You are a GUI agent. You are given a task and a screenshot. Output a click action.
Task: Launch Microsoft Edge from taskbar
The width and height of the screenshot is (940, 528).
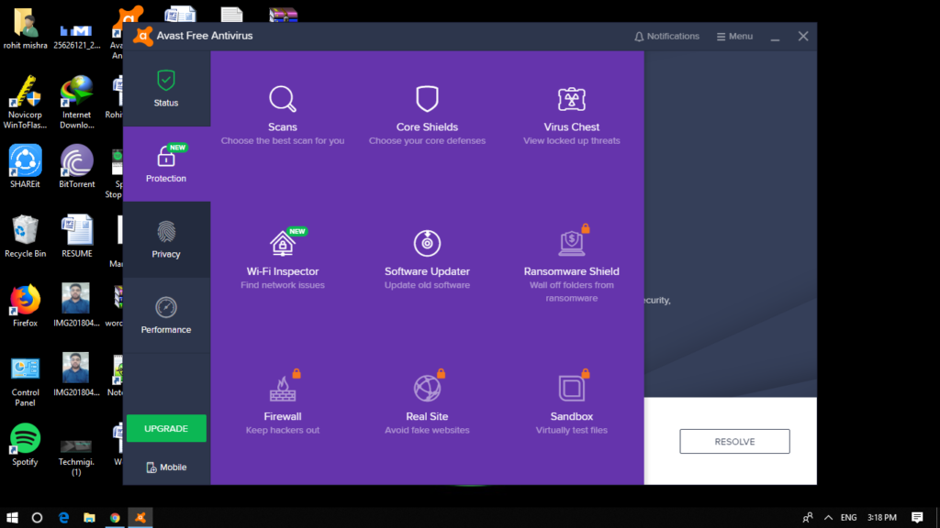click(63, 518)
